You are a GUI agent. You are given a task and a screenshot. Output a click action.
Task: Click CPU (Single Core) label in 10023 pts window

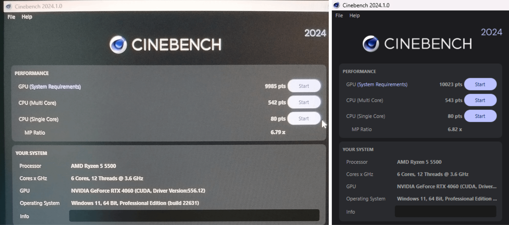point(366,116)
